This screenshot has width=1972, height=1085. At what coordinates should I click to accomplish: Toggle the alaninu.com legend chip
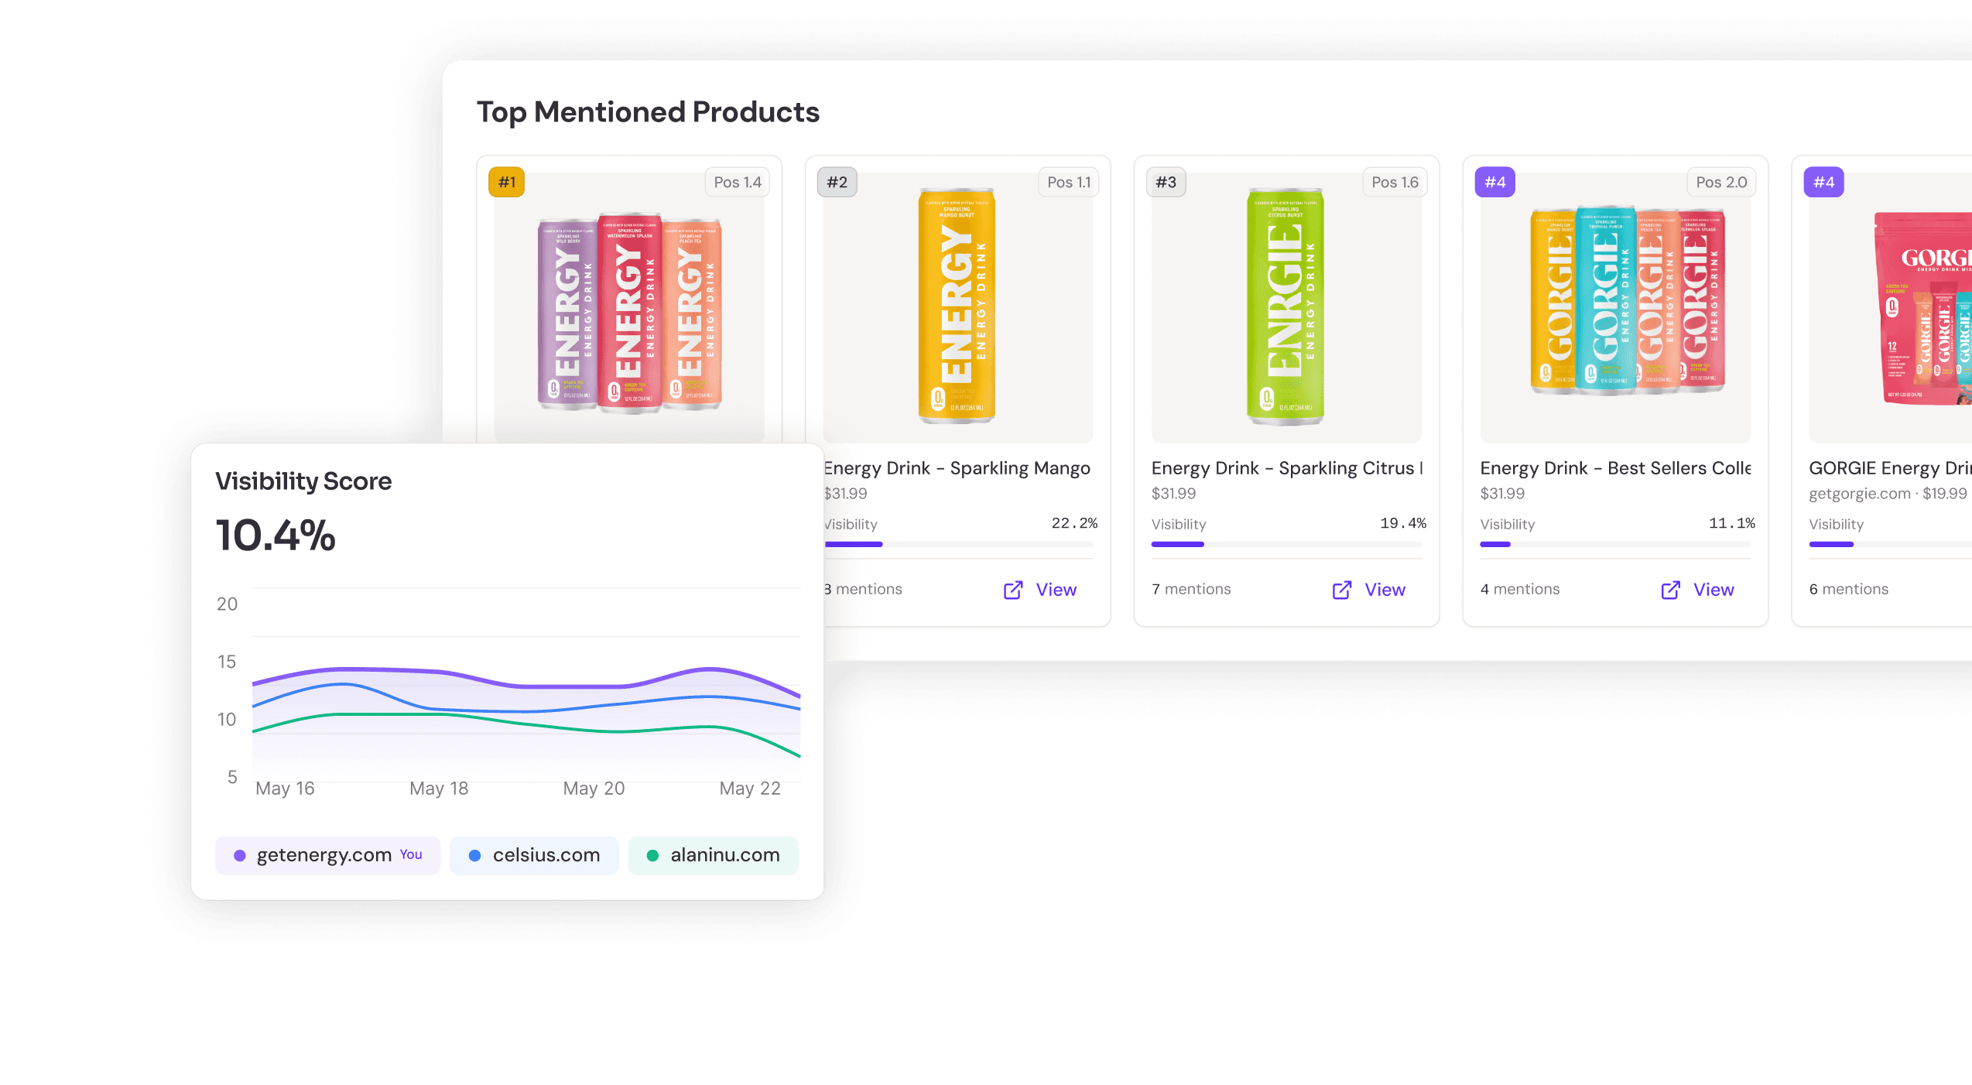(x=713, y=855)
